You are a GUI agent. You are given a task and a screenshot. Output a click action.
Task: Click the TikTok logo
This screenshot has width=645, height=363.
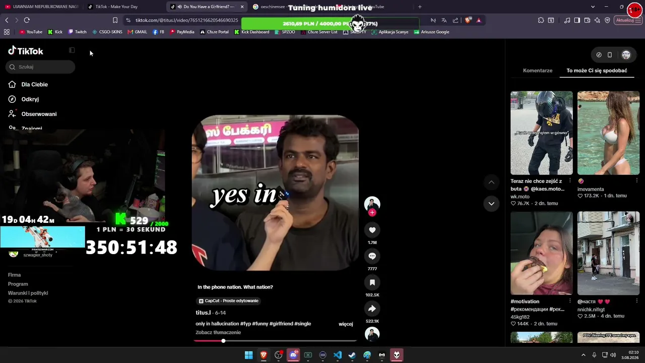26,51
